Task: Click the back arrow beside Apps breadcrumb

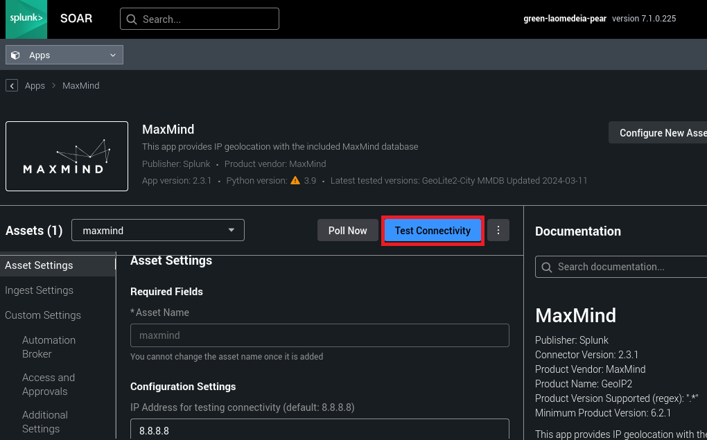Action: coord(12,85)
